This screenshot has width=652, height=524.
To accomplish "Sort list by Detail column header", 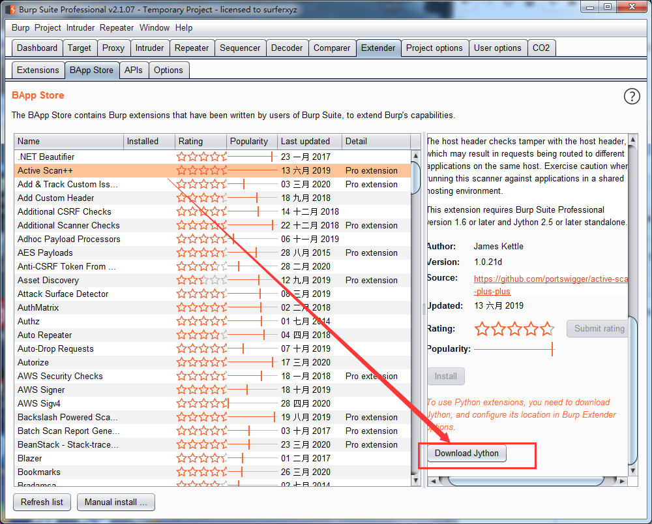I will point(376,141).
